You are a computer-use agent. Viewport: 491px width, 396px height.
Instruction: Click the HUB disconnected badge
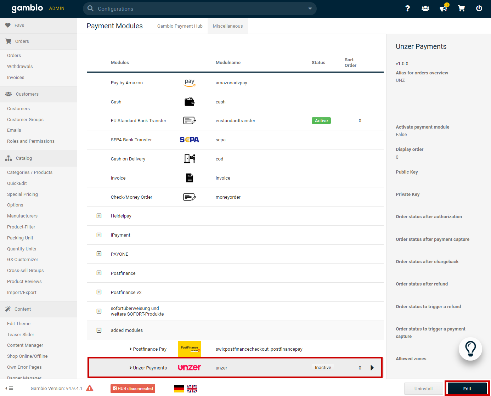pos(133,389)
